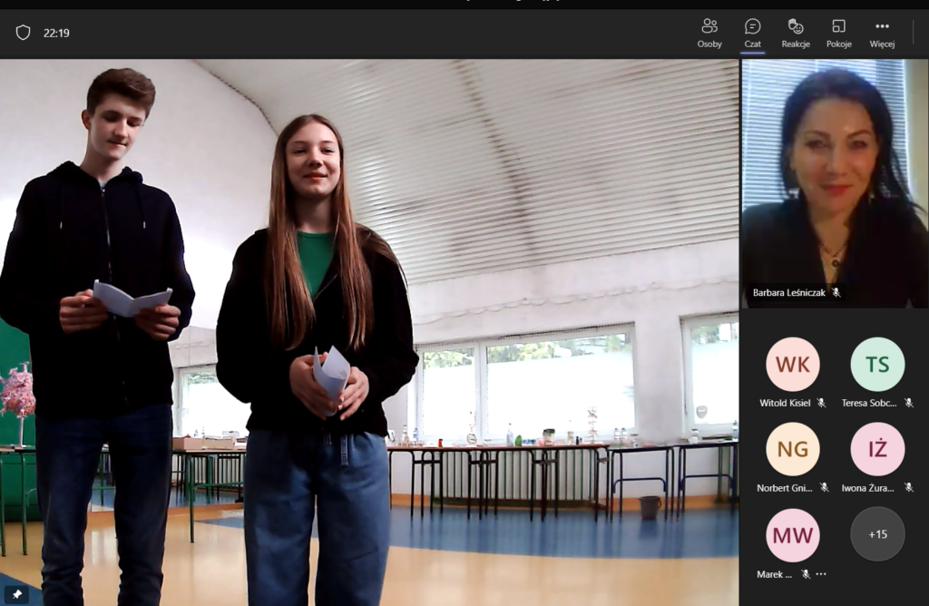Select the NG avatar
This screenshot has width=929, height=606.
tap(793, 450)
